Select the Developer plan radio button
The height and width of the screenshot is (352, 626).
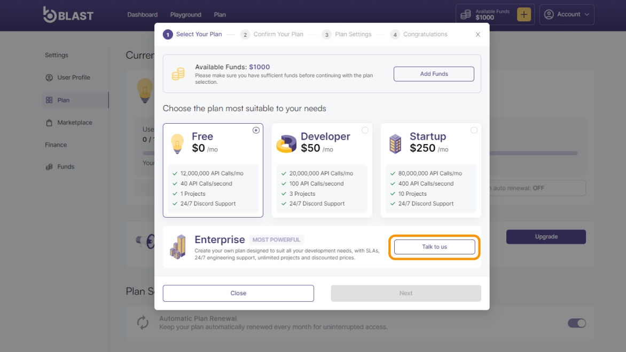[365, 130]
